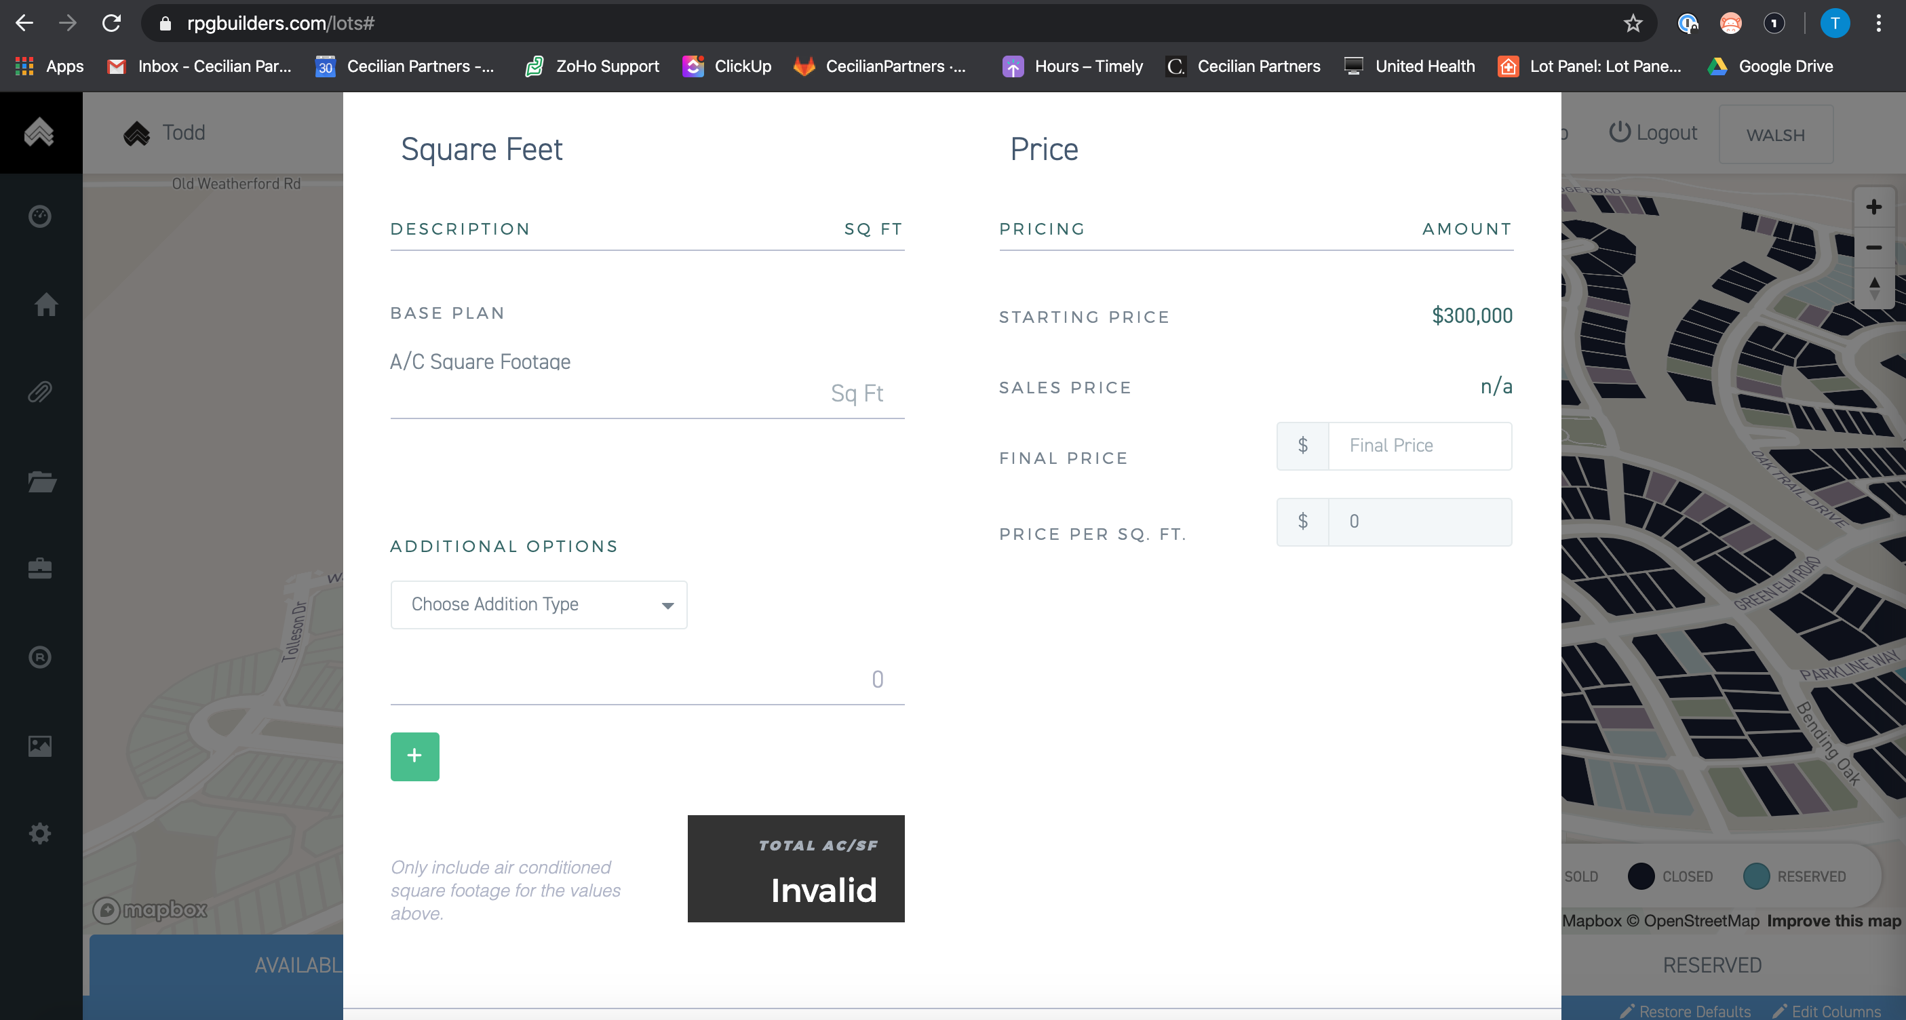Click the Final Price input field
The height and width of the screenshot is (1020, 1906).
click(x=1418, y=446)
